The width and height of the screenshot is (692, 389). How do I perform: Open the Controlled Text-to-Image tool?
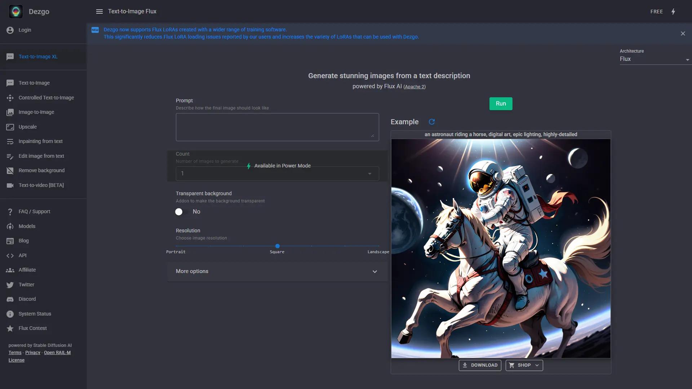46,98
